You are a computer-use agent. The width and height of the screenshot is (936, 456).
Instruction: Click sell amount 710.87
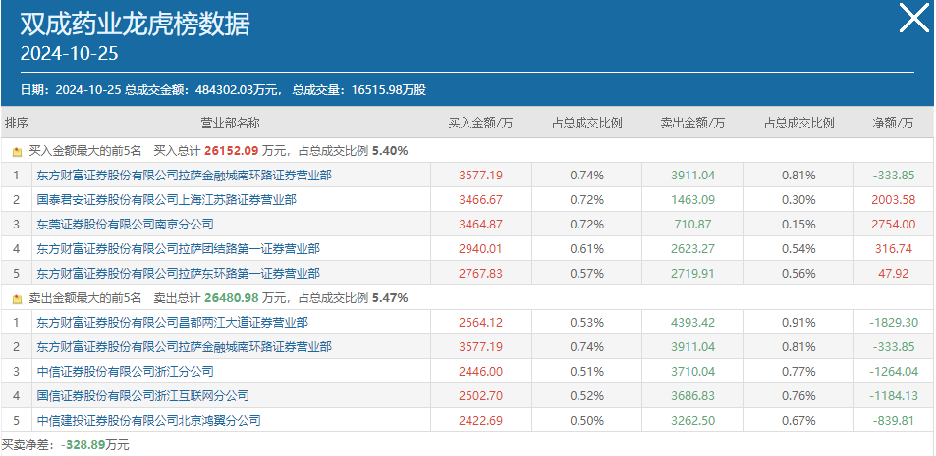(x=692, y=225)
